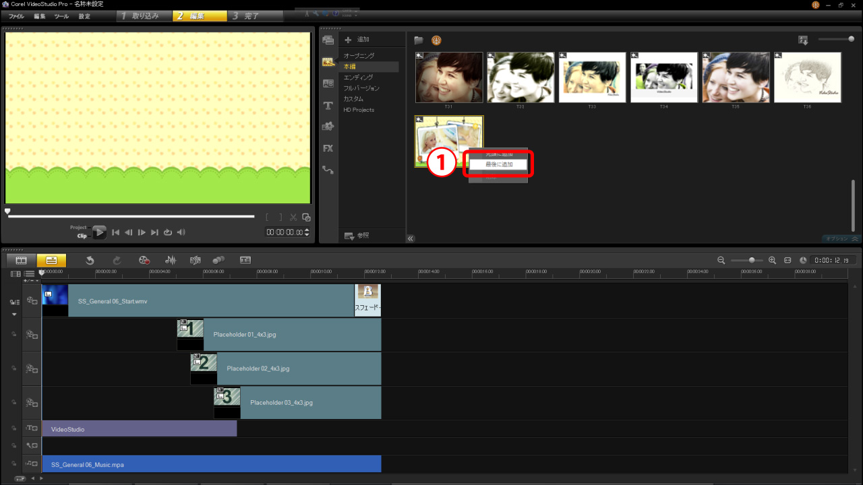Click the scissors split clip icon
This screenshot has height=485, width=863.
pyautogui.click(x=293, y=217)
